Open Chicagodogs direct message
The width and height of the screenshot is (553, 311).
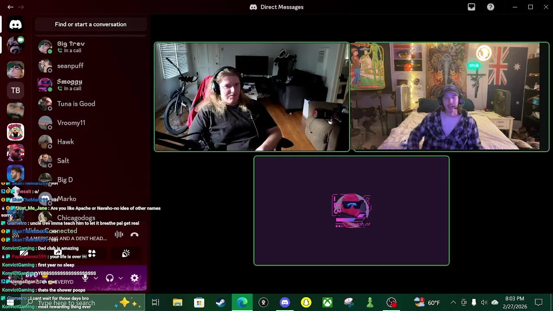91,218
